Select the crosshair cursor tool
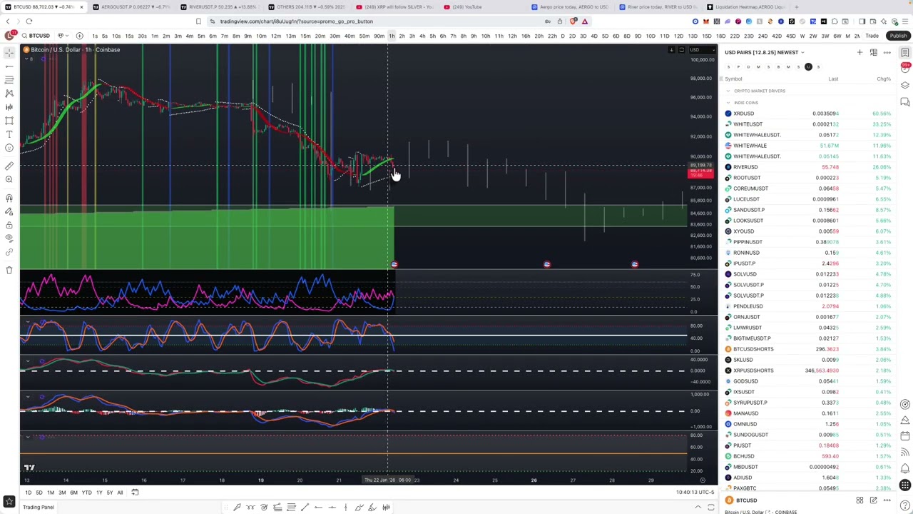The image size is (913, 514). pos(9,52)
